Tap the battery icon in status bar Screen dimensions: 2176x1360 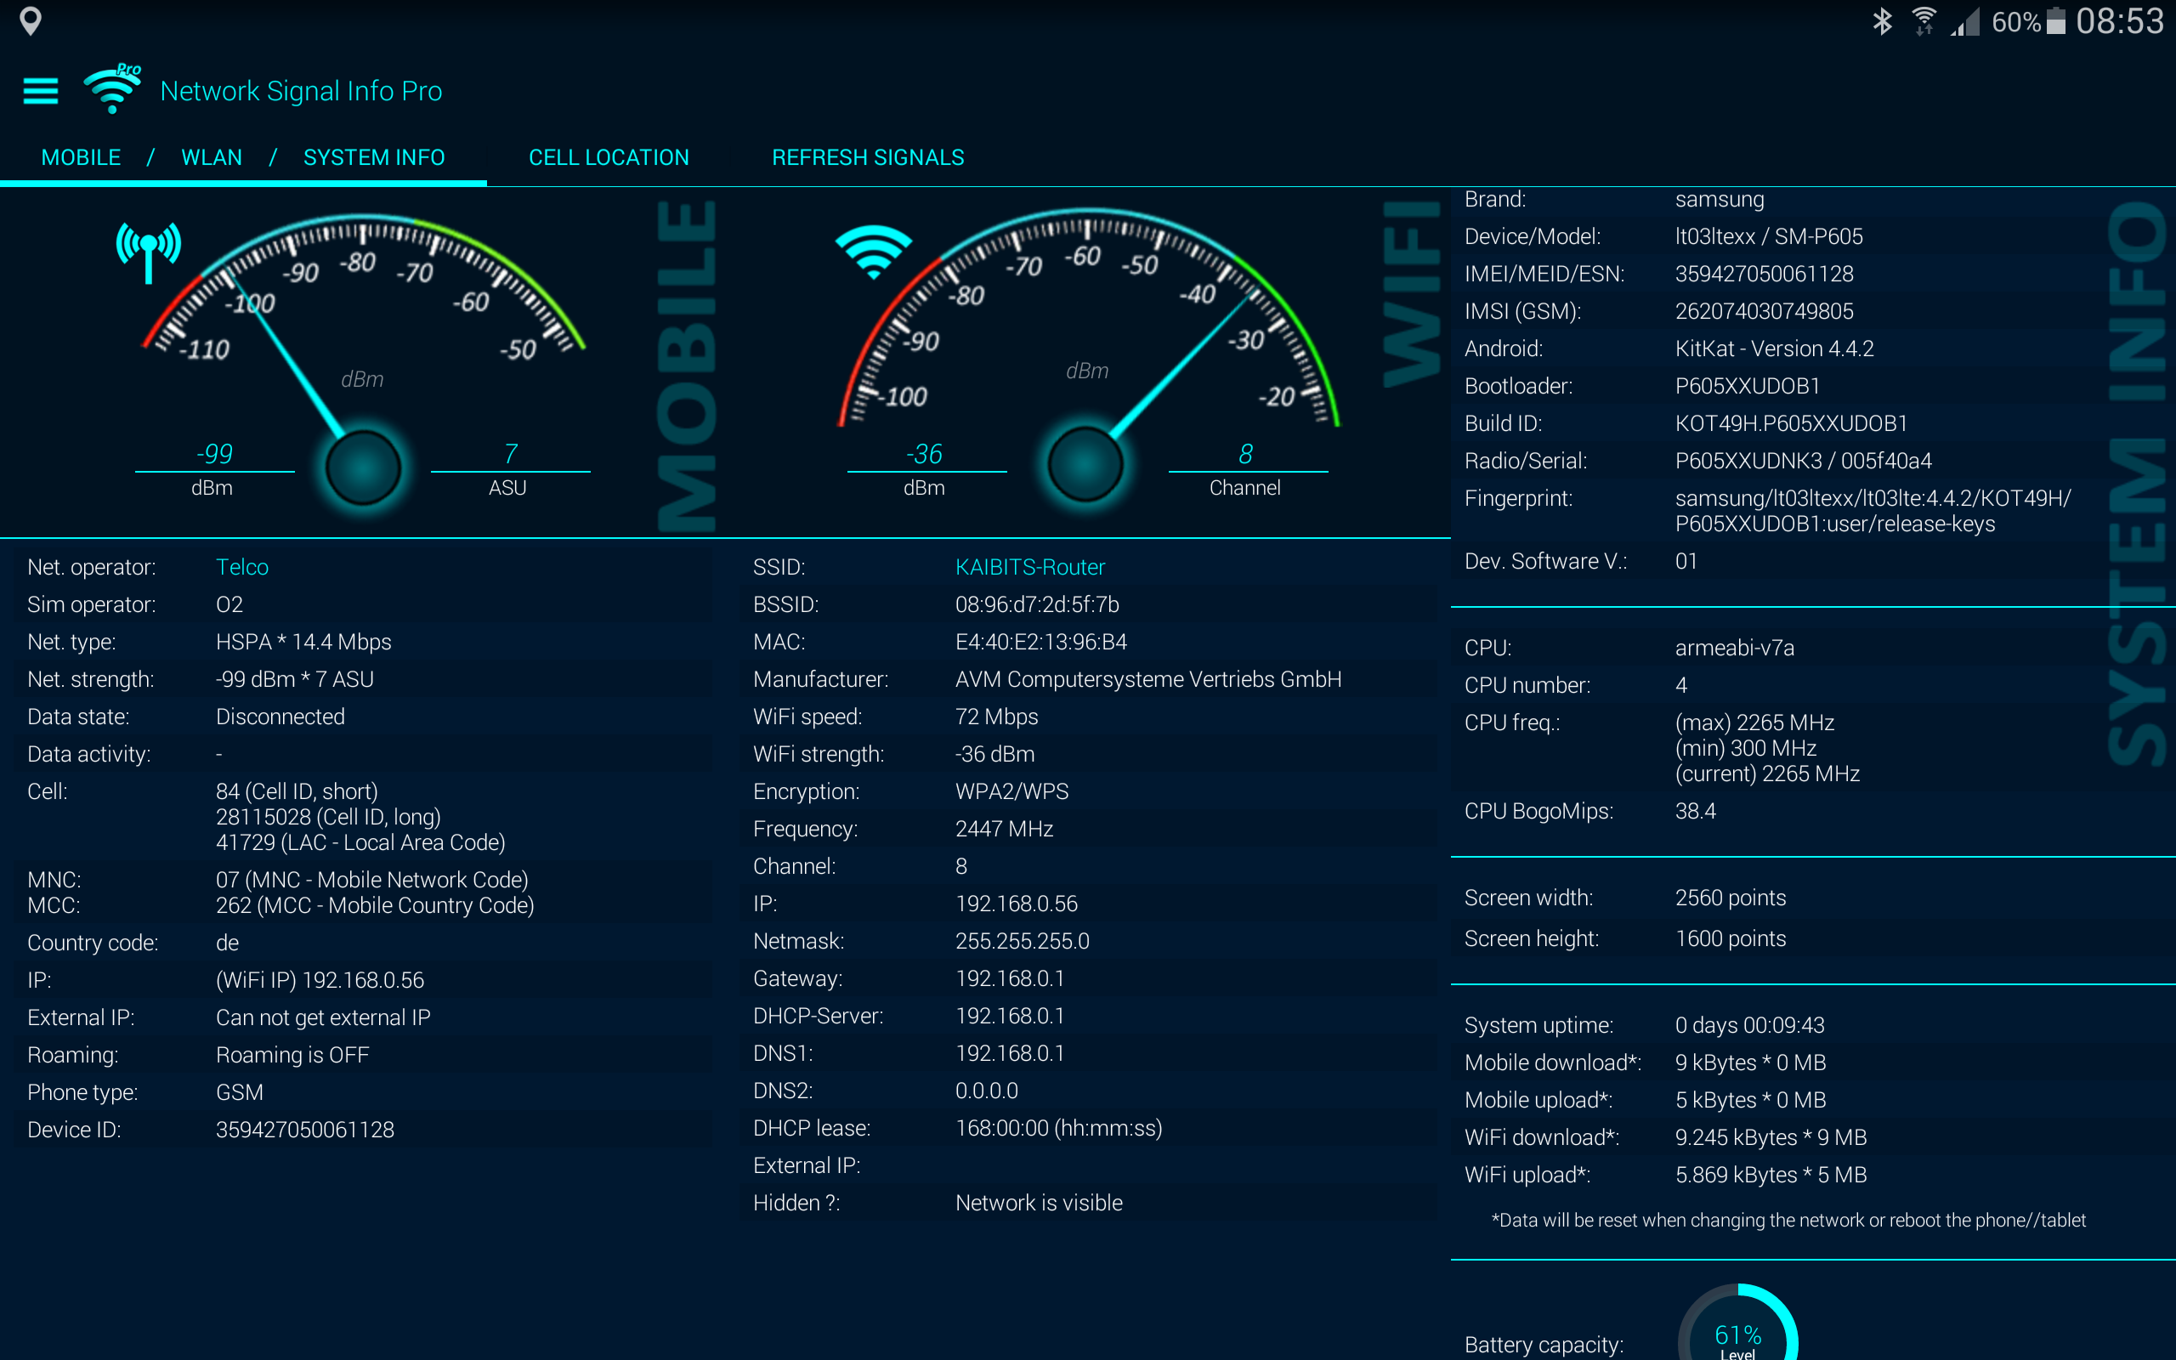click(x=2056, y=21)
